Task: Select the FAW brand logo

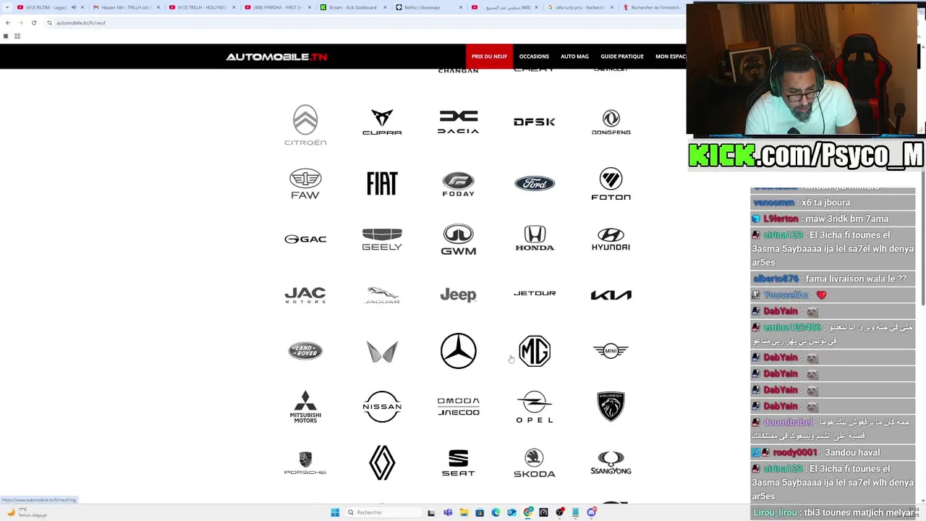Action: [x=305, y=184]
